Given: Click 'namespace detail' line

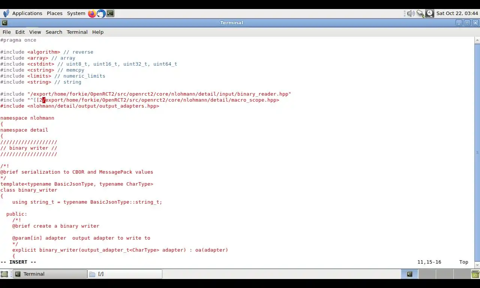Looking at the screenshot, I should tap(24, 130).
